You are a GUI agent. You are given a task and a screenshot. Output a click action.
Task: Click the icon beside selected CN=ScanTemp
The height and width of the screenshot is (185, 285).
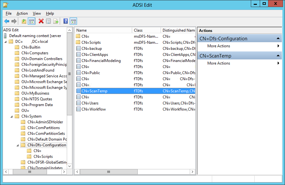pyautogui.click(x=78, y=91)
